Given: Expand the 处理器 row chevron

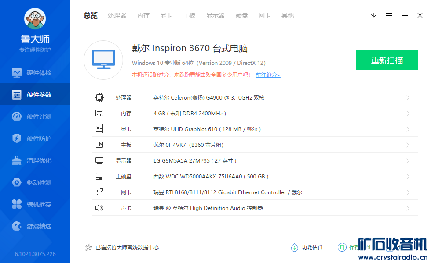Looking at the screenshot, I should (x=408, y=97).
